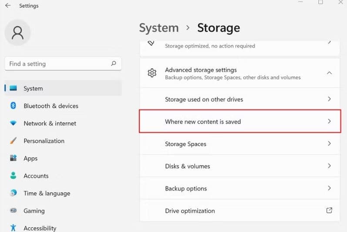Click the search magnifier icon
This screenshot has width=347, height=232.
(x=114, y=64)
